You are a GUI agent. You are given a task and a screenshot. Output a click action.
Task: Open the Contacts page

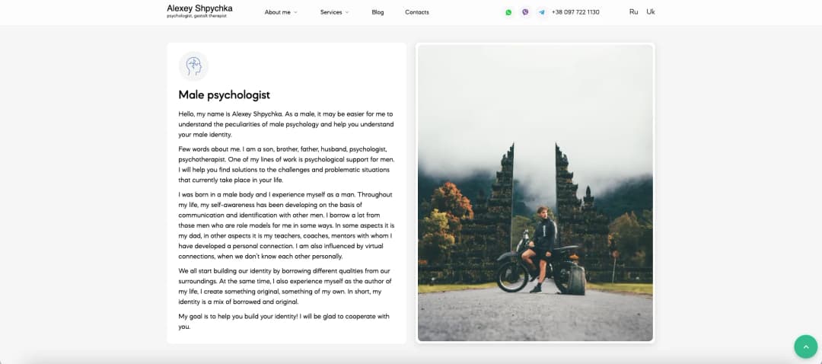(417, 12)
